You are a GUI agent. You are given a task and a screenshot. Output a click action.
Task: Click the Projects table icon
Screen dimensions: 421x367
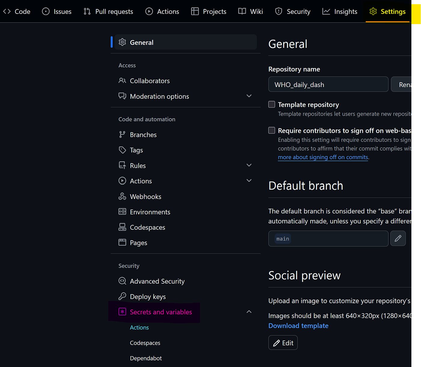pyautogui.click(x=195, y=11)
